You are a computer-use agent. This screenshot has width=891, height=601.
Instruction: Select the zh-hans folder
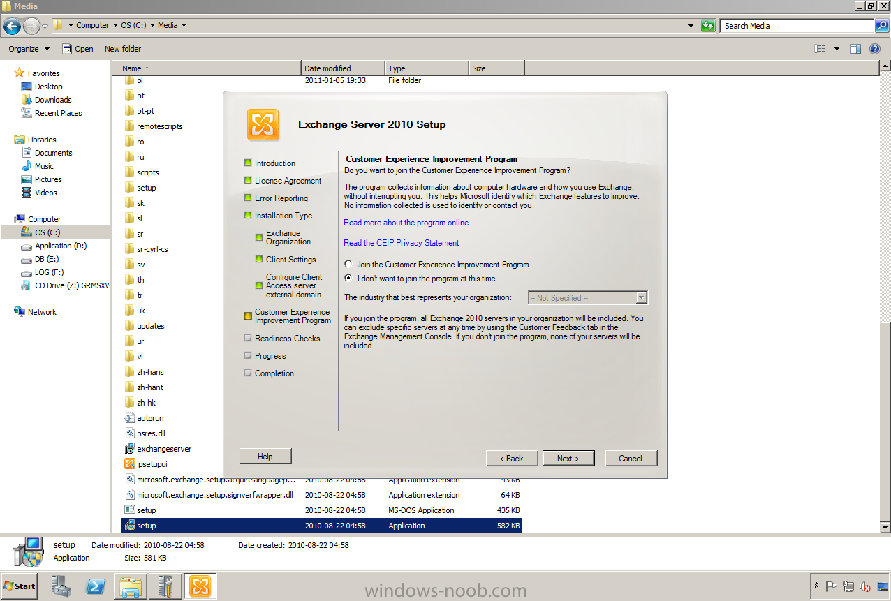(144, 372)
